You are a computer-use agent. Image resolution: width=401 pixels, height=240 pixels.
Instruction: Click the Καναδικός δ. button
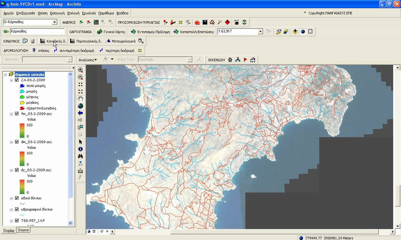pos(53,41)
